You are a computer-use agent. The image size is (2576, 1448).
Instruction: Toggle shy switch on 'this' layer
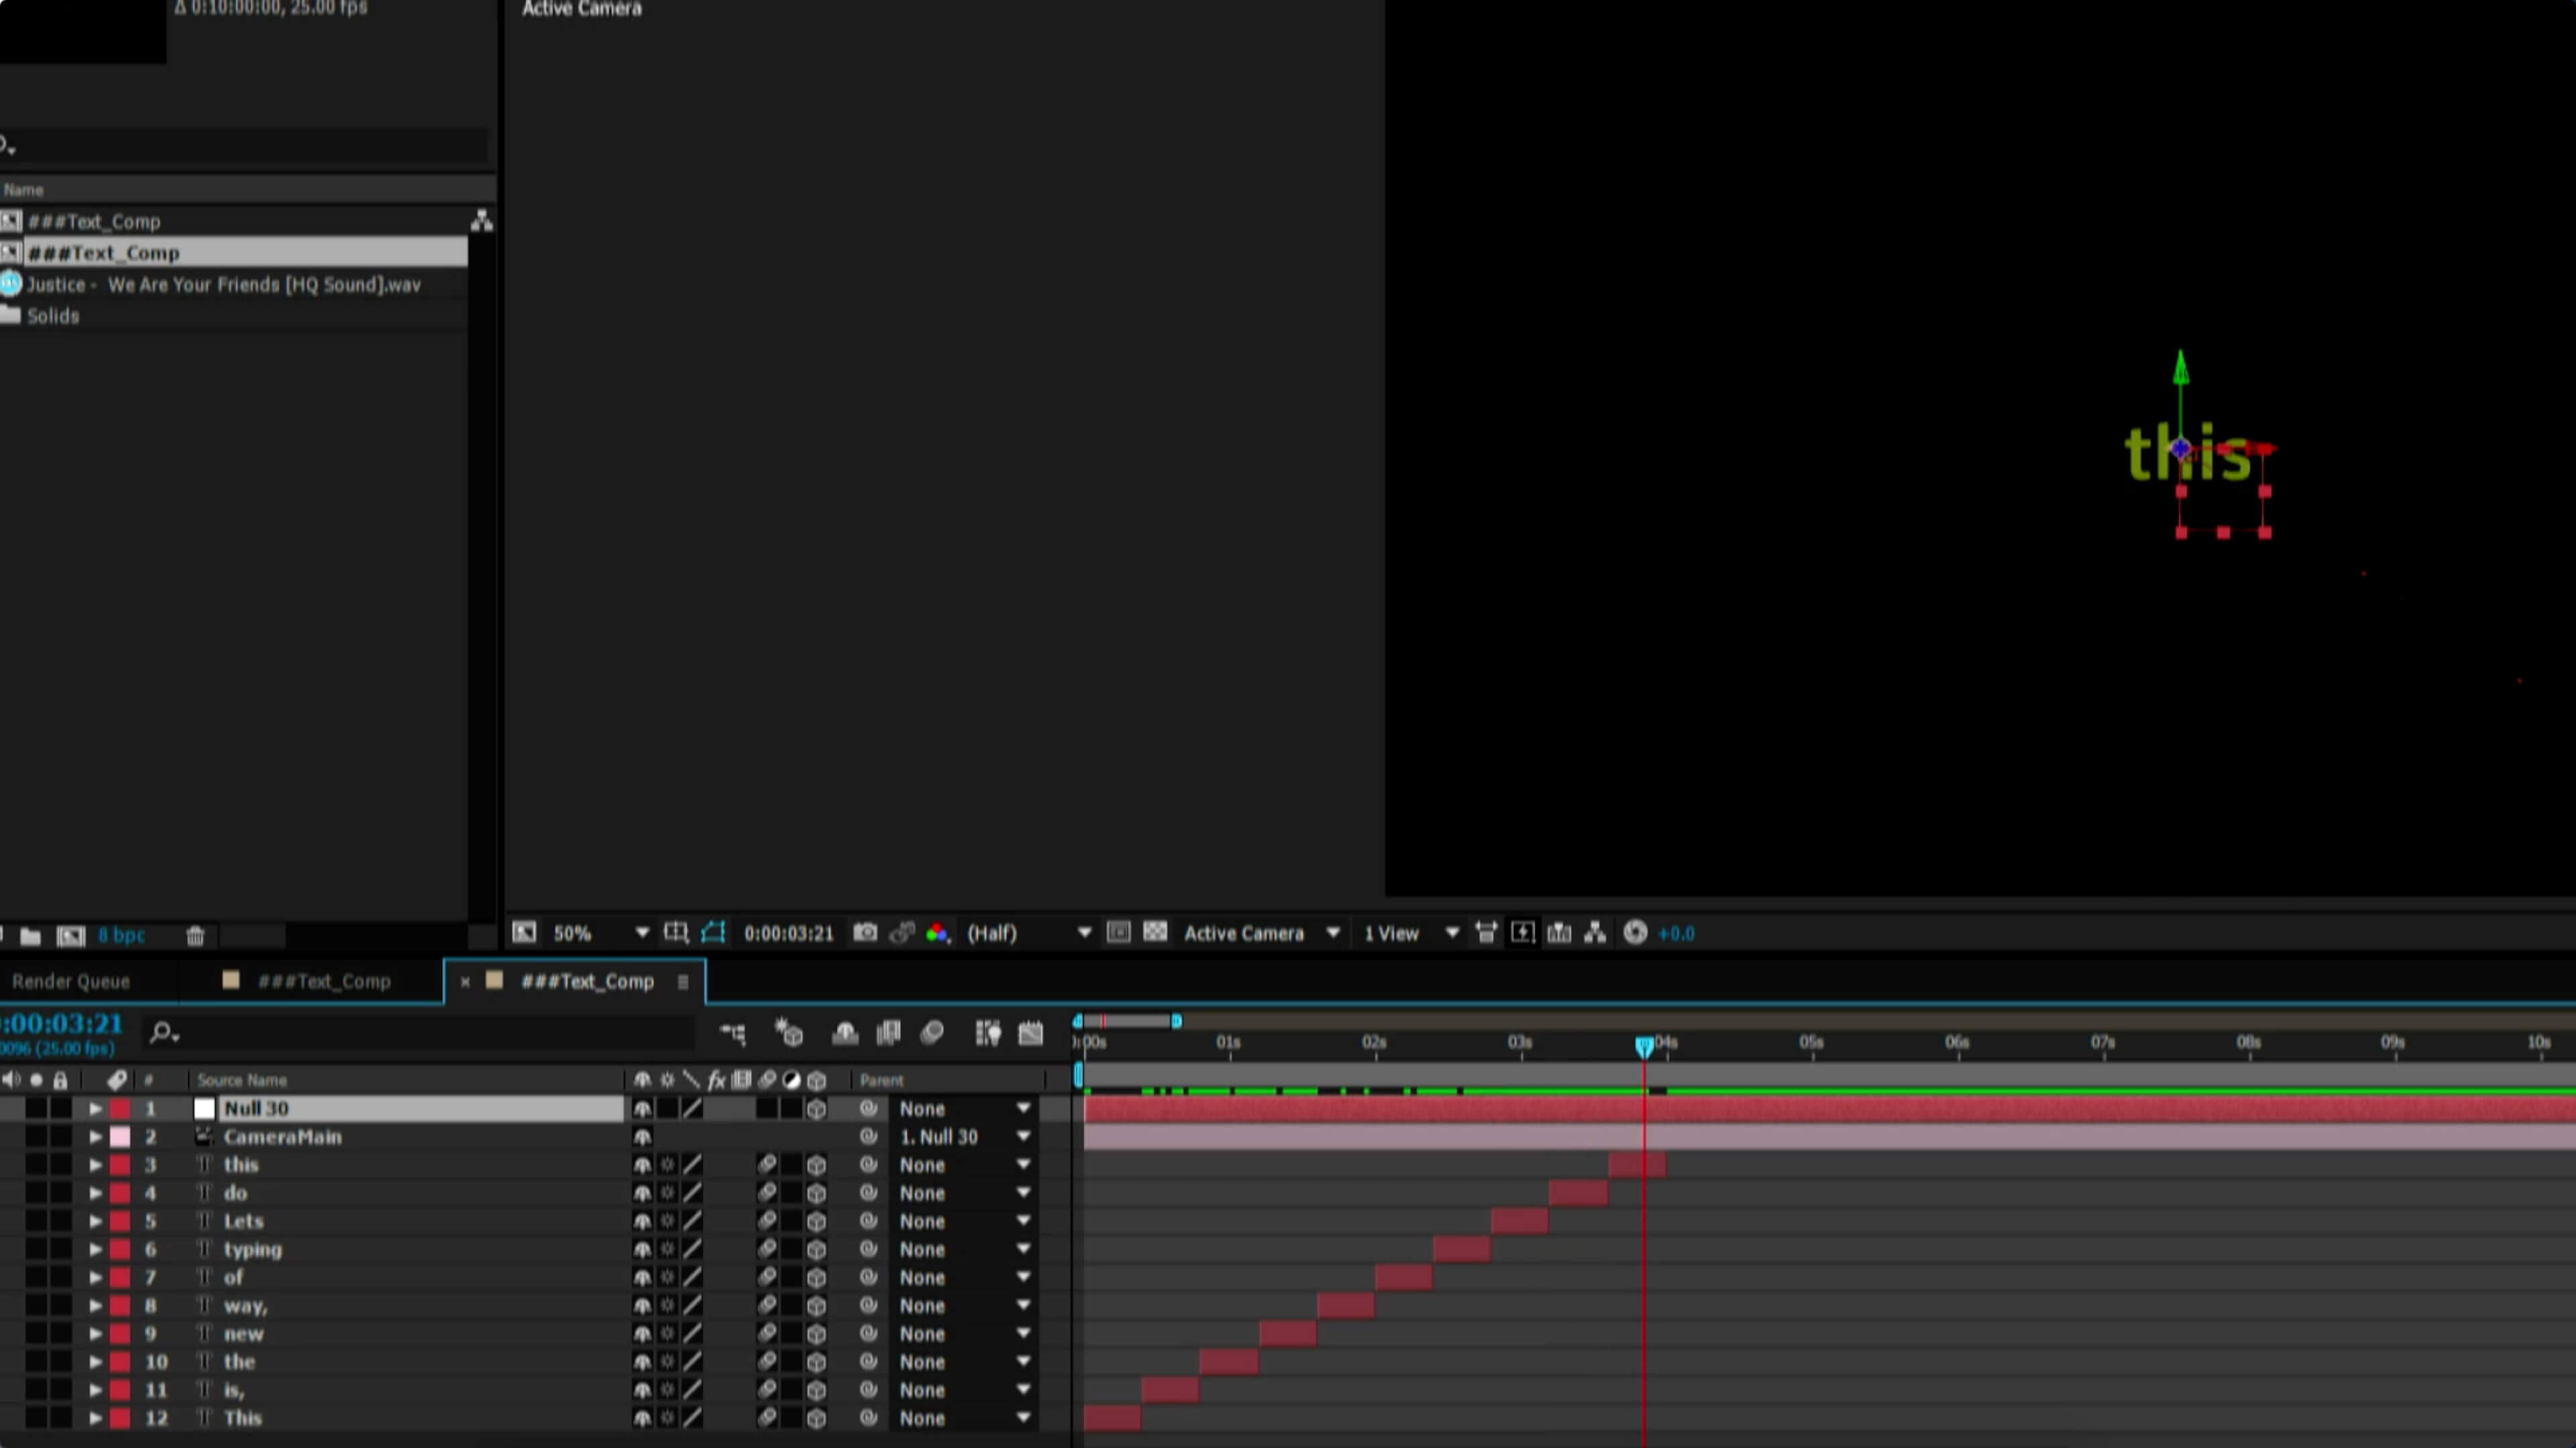(642, 1164)
